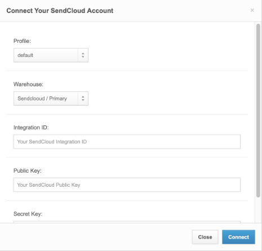The width and height of the screenshot is (262, 251).
Task: Click the Profile: label
Action: (x=22, y=41)
